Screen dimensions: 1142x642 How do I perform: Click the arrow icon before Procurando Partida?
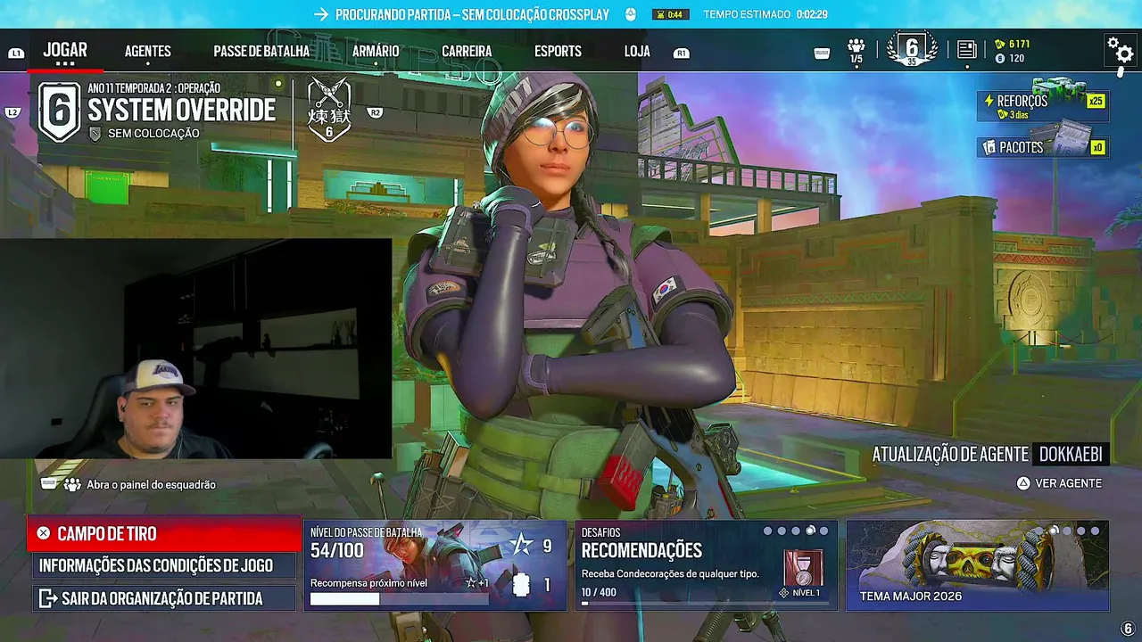pyautogui.click(x=321, y=14)
